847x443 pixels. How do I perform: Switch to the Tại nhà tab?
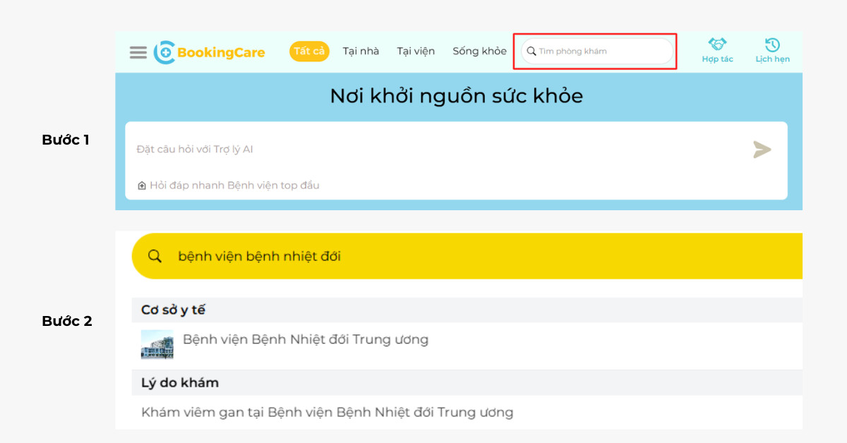tap(361, 51)
